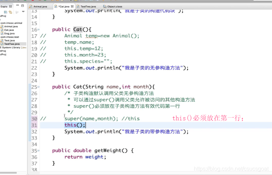Image resolution: width=272 pixels, height=175 pixels.
Task: Click the Collapse All icon in explorer
Action: [6, 12]
